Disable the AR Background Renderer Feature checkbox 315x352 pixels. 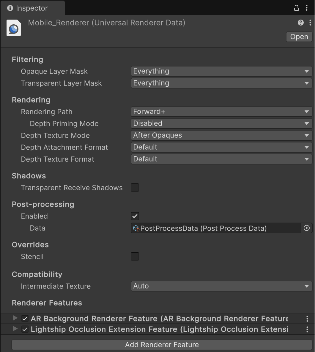pos(25,319)
